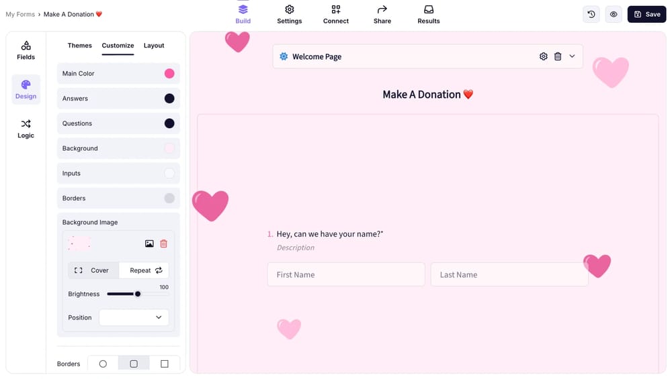The height and width of the screenshot is (379, 672).
Task: Open the Position dropdown
Action: click(134, 317)
